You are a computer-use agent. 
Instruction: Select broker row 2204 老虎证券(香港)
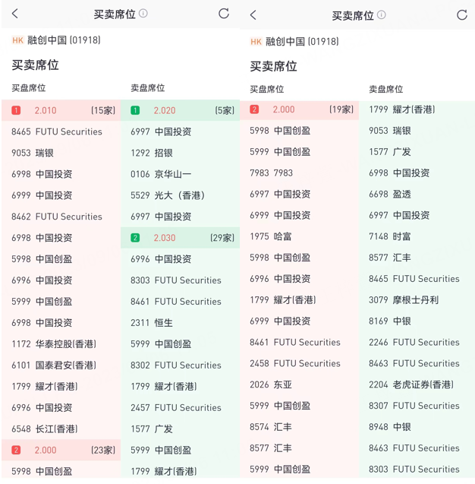[417, 384]
